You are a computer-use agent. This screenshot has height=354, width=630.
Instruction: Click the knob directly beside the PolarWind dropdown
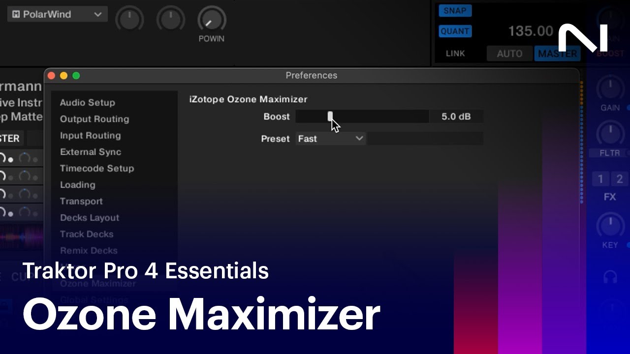point(129,20)
